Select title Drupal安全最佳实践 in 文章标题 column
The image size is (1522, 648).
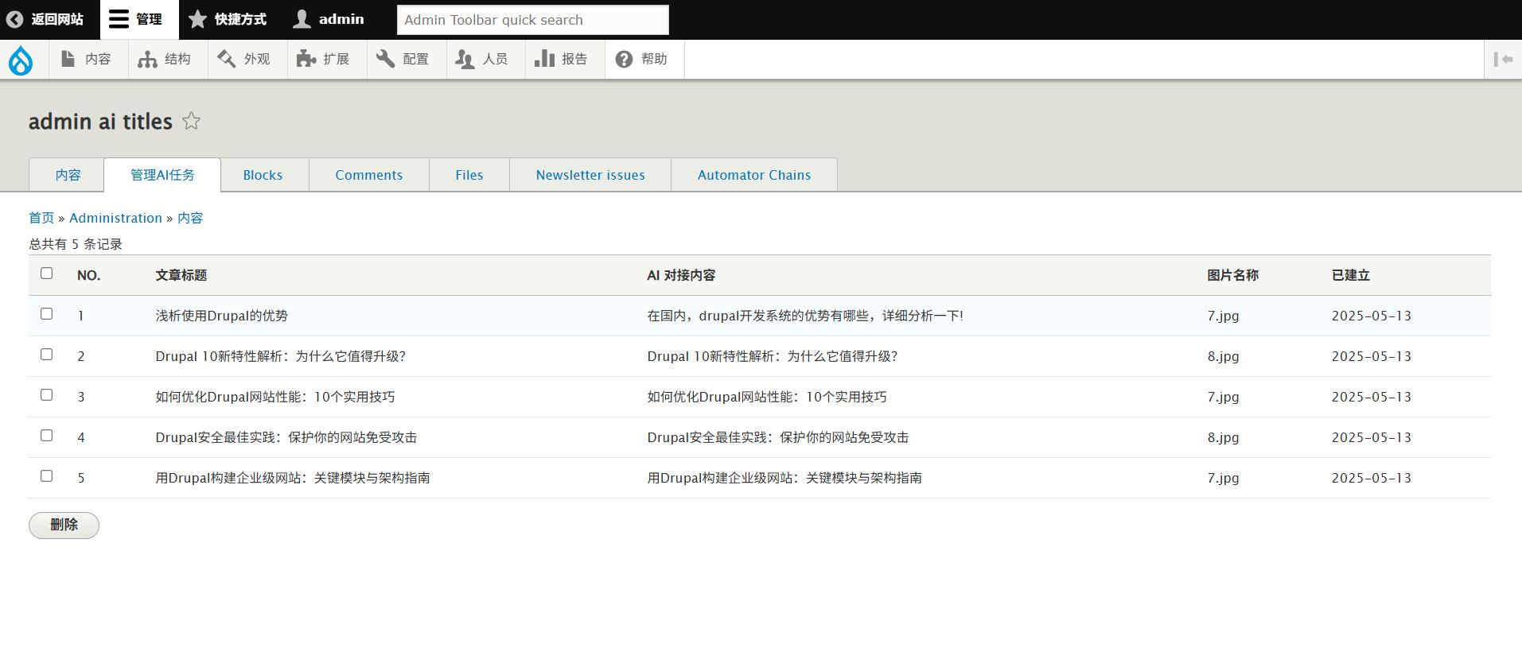click(x=286, y=437)
